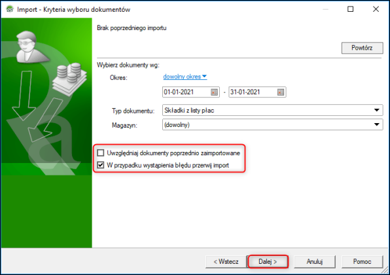Viewport: 390px width, 275px height.
Task: Cancel the import with Anuluj
Action: point(315,261)
